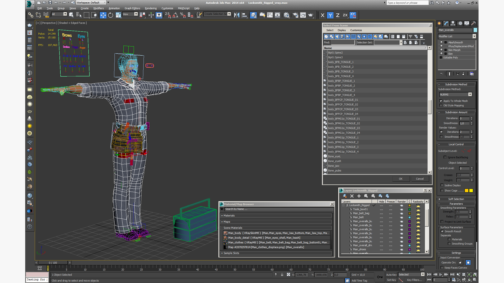Click Pin Stack icon below modifier stack
The width and height of the screenshot is (504, 283).
point(441,74)
